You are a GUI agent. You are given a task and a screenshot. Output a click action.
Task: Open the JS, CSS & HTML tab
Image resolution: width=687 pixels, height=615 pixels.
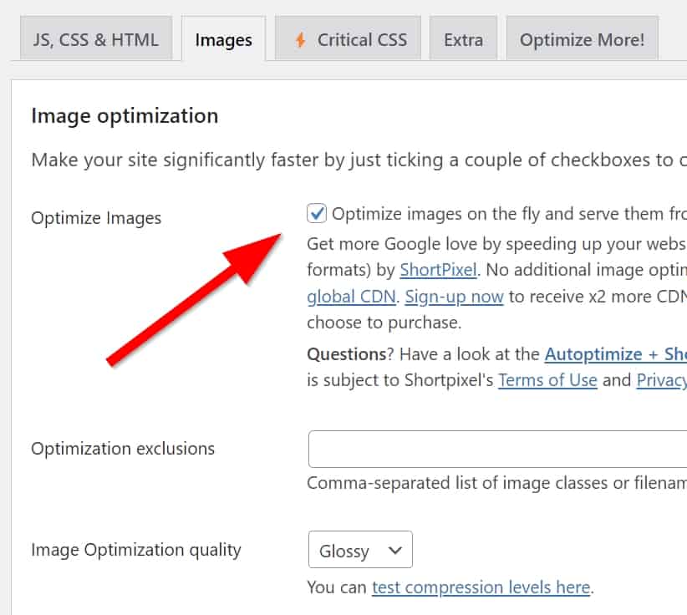point(96,40)
